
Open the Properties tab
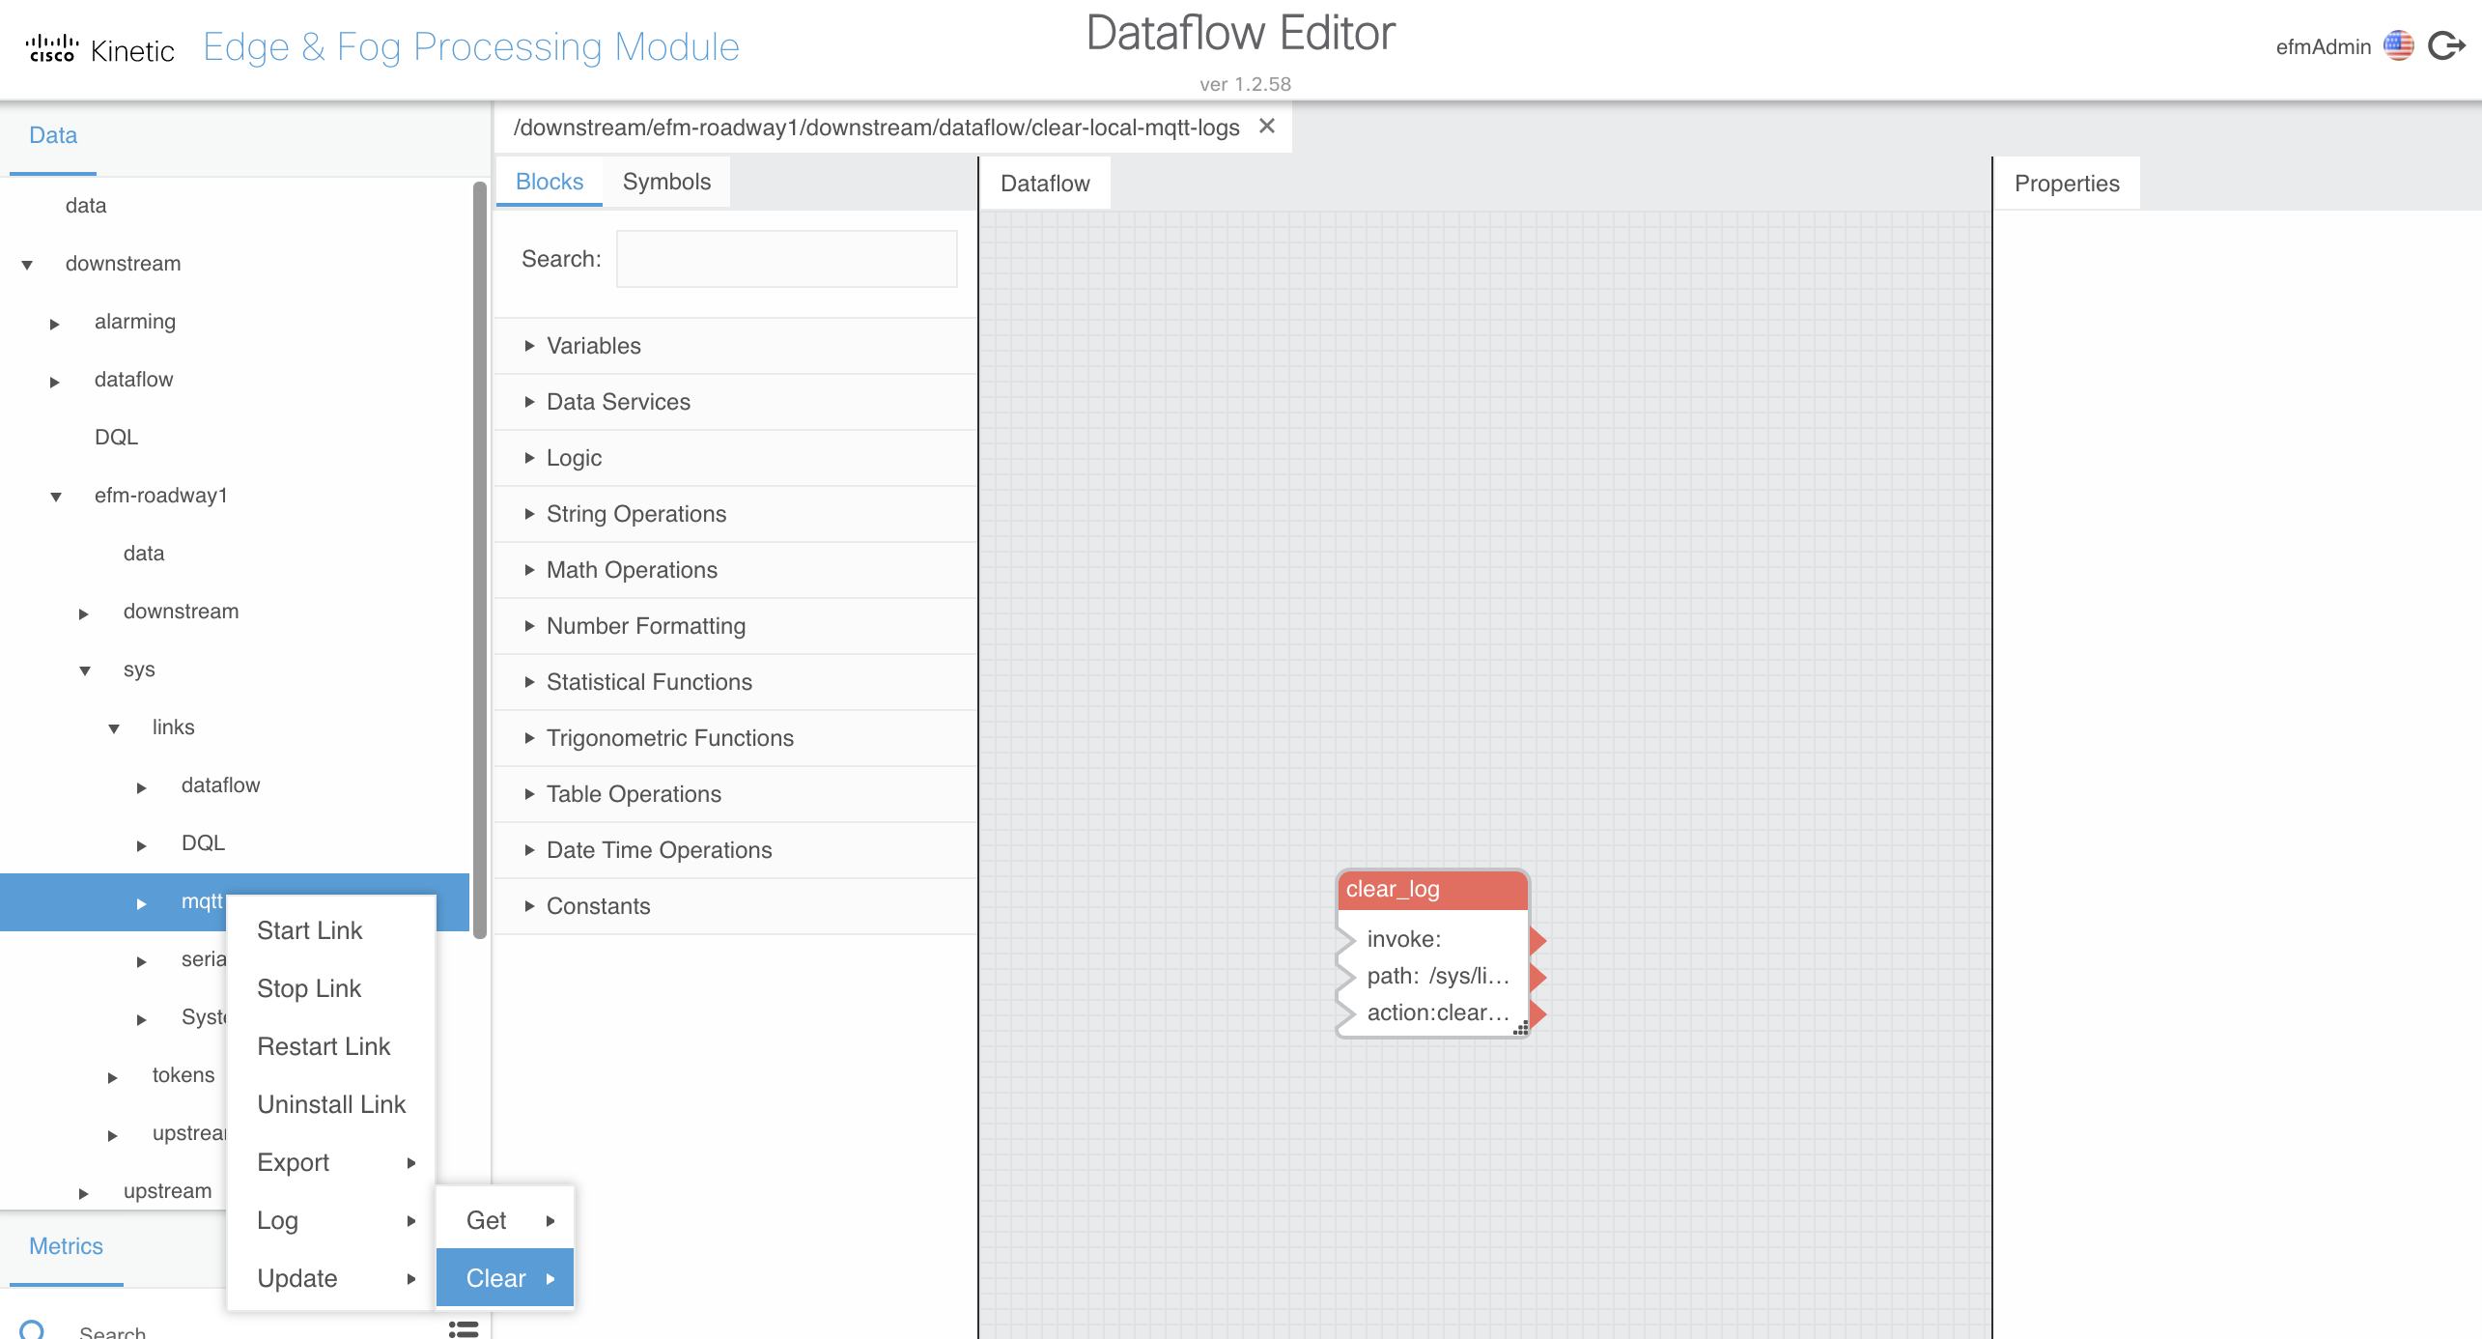[x=2067, y=184]
